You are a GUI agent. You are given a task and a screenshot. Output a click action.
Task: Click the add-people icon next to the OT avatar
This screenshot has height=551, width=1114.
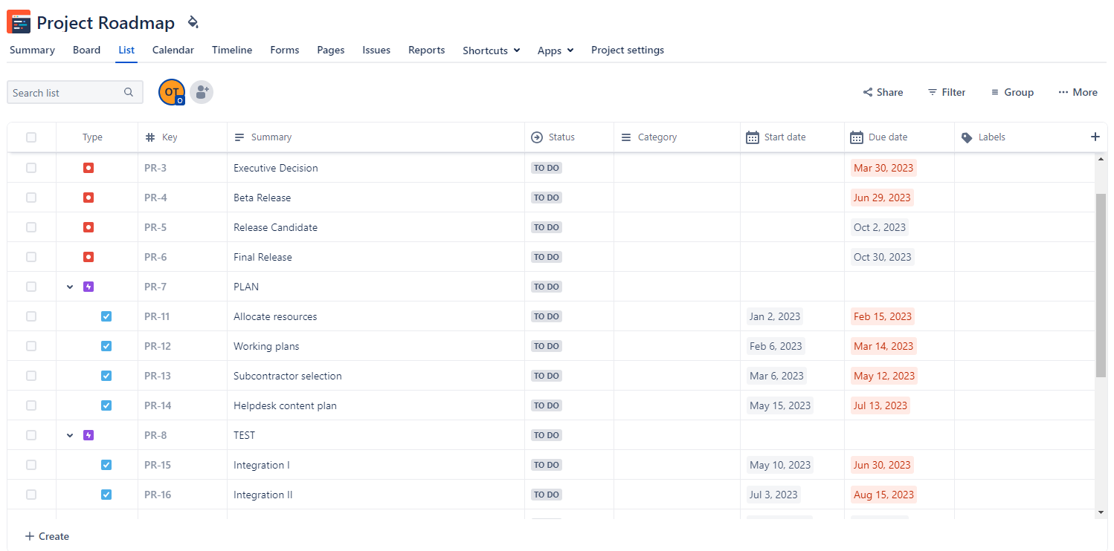point(202,91)
